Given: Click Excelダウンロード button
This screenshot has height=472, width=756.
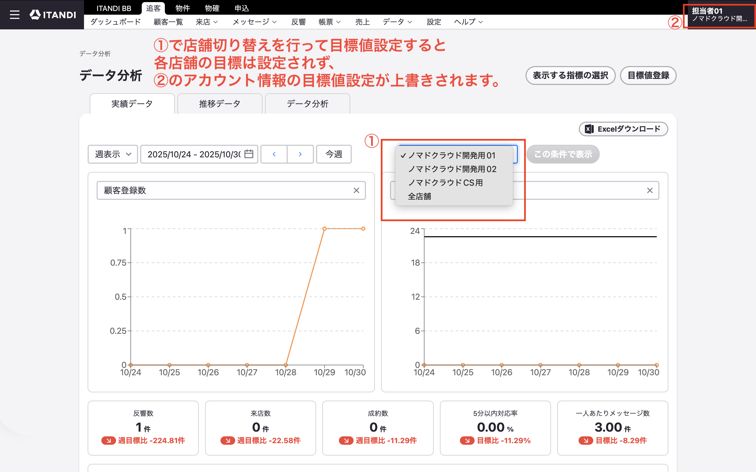Looking at the screenshot, I should click(x=623, y=129).
